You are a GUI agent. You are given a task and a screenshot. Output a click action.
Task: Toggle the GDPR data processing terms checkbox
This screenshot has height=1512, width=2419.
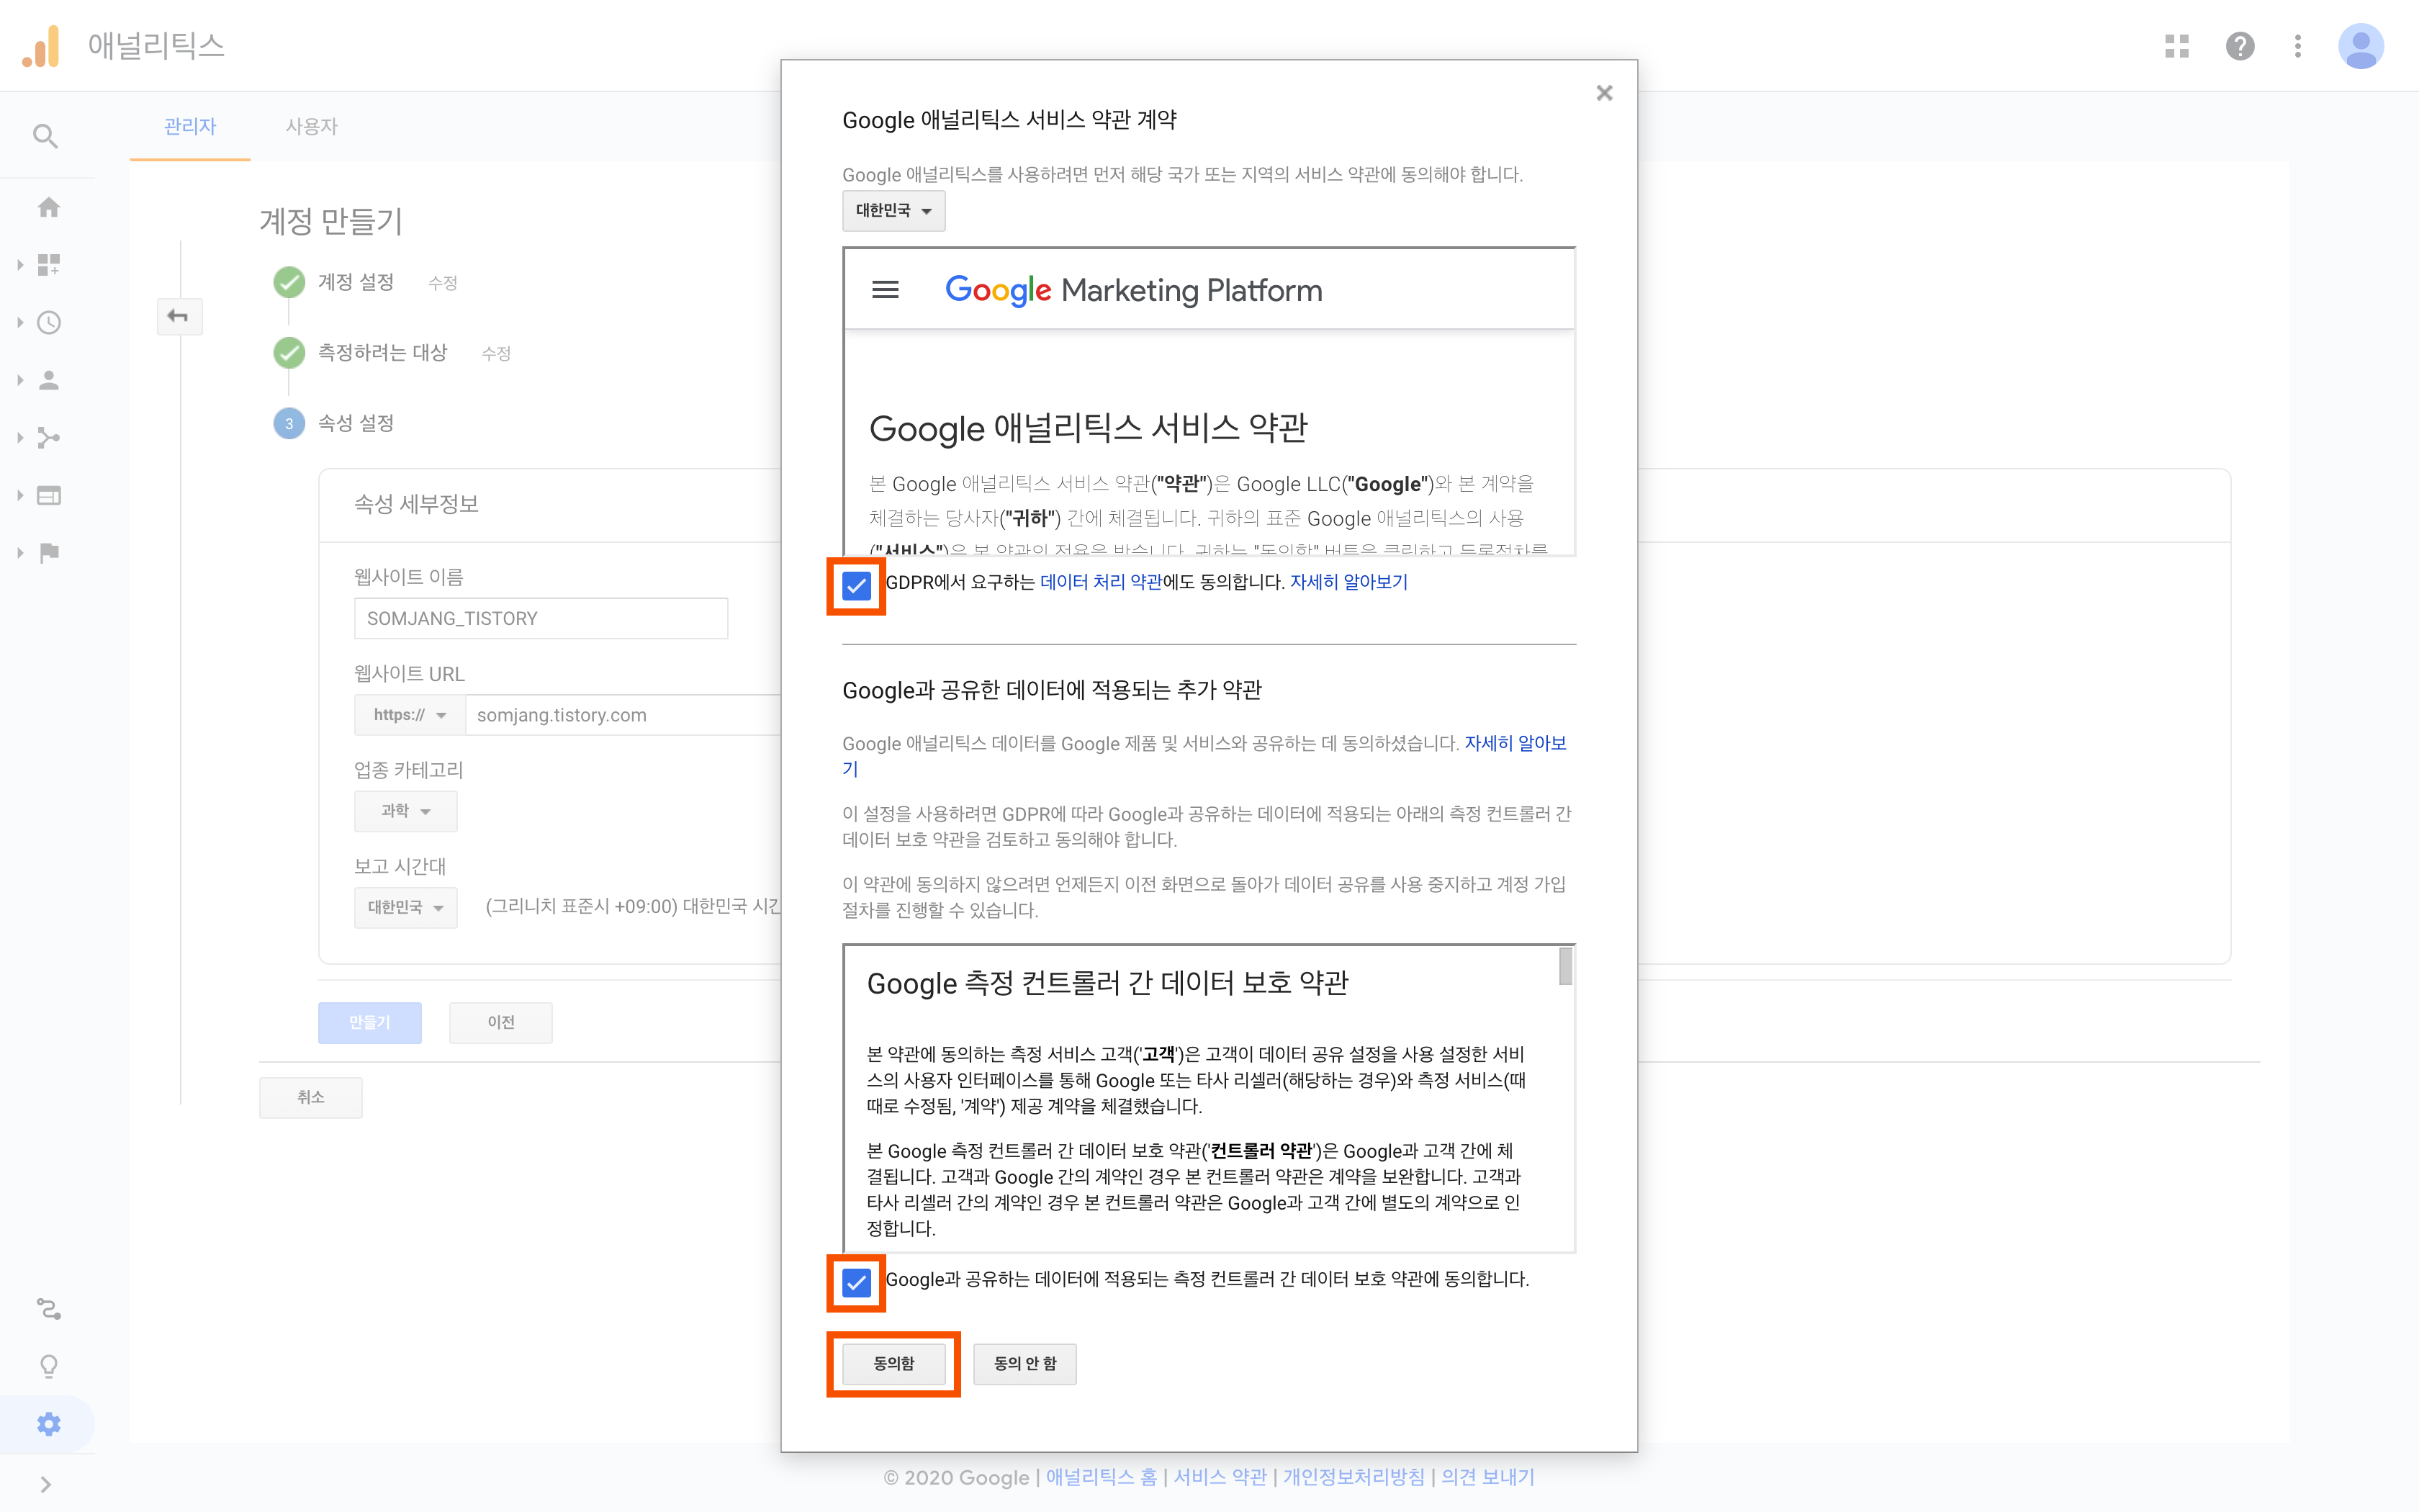857,585
